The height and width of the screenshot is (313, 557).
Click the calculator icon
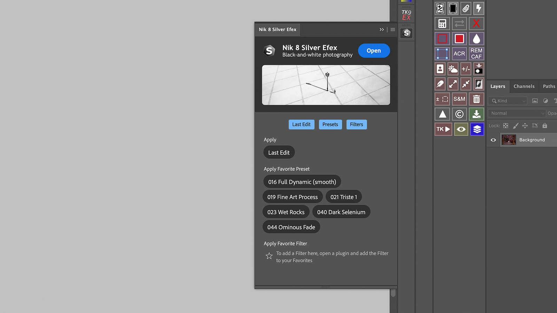coord(442,24)
